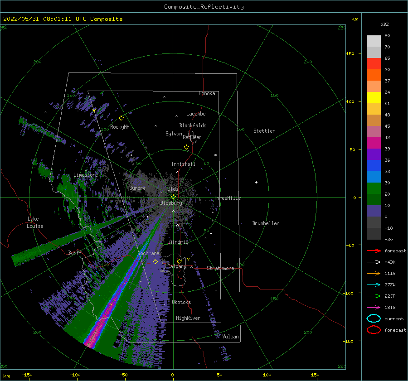Viewport: 408px width, 381px height.
Task: Click the orange 111V arrow icon
Action: [374, 273]
